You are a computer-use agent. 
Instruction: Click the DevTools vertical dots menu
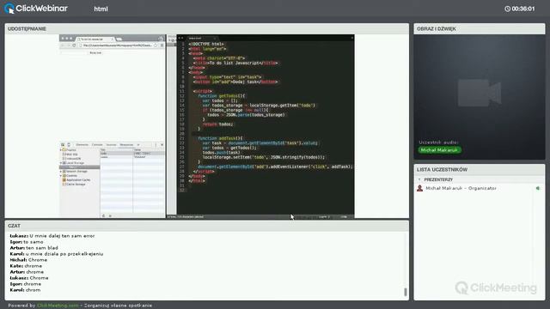[156, 145]
